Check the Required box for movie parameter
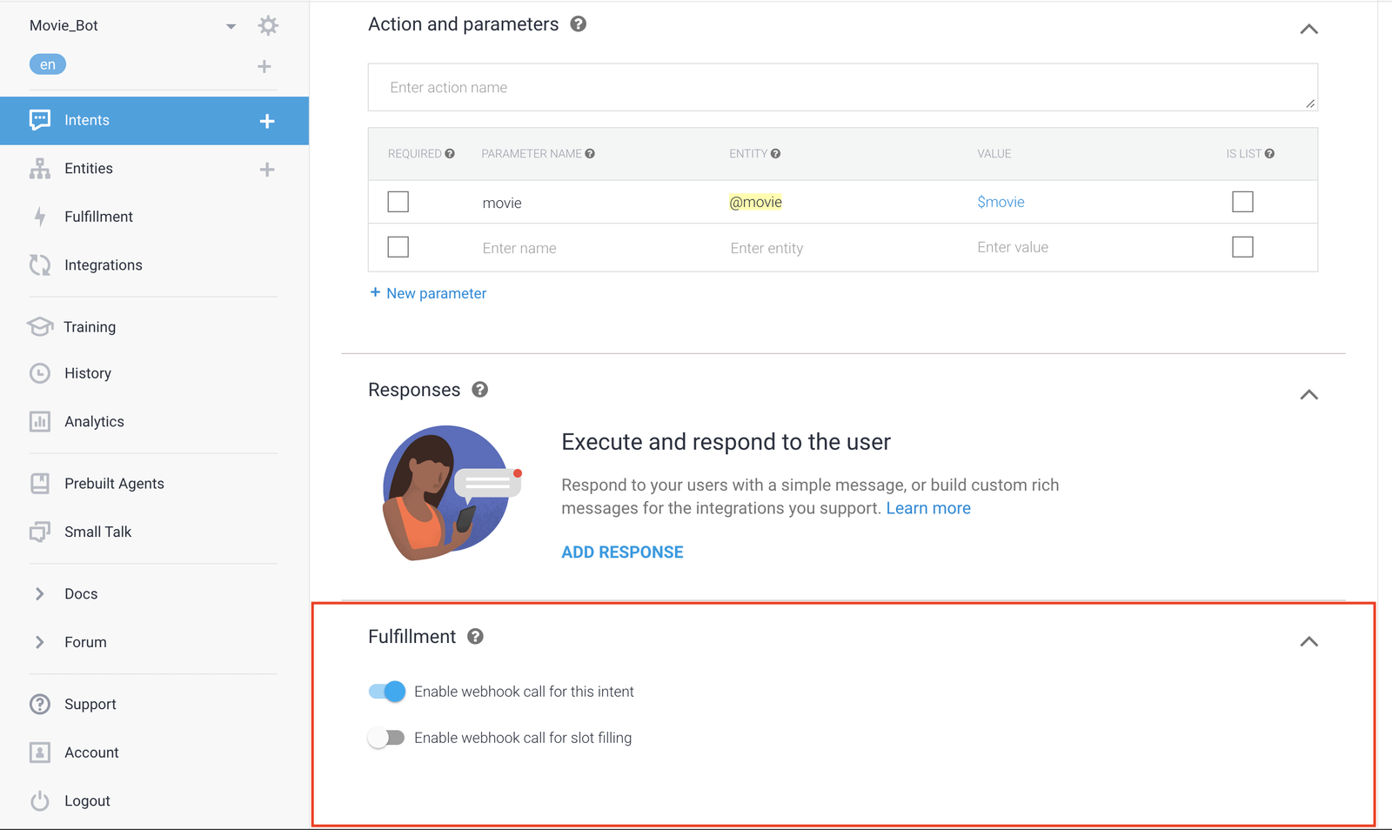The image size is (1392, 830). click(398, 202)
